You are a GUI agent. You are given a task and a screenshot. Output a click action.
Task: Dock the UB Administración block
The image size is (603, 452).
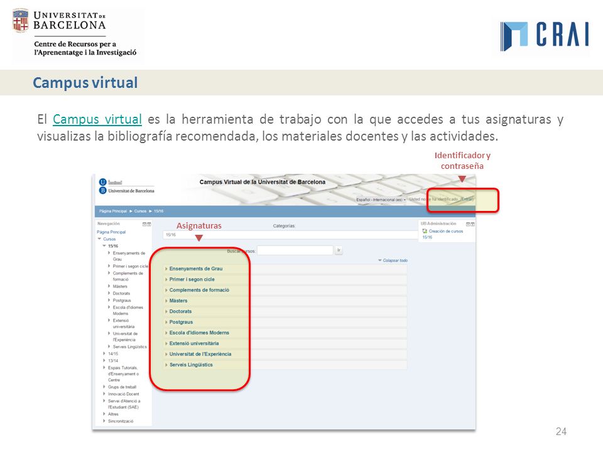472,224
